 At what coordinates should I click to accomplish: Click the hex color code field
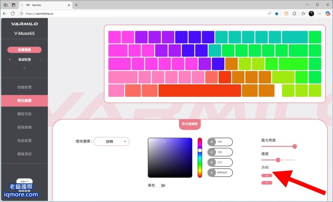(x=220, y=172)
